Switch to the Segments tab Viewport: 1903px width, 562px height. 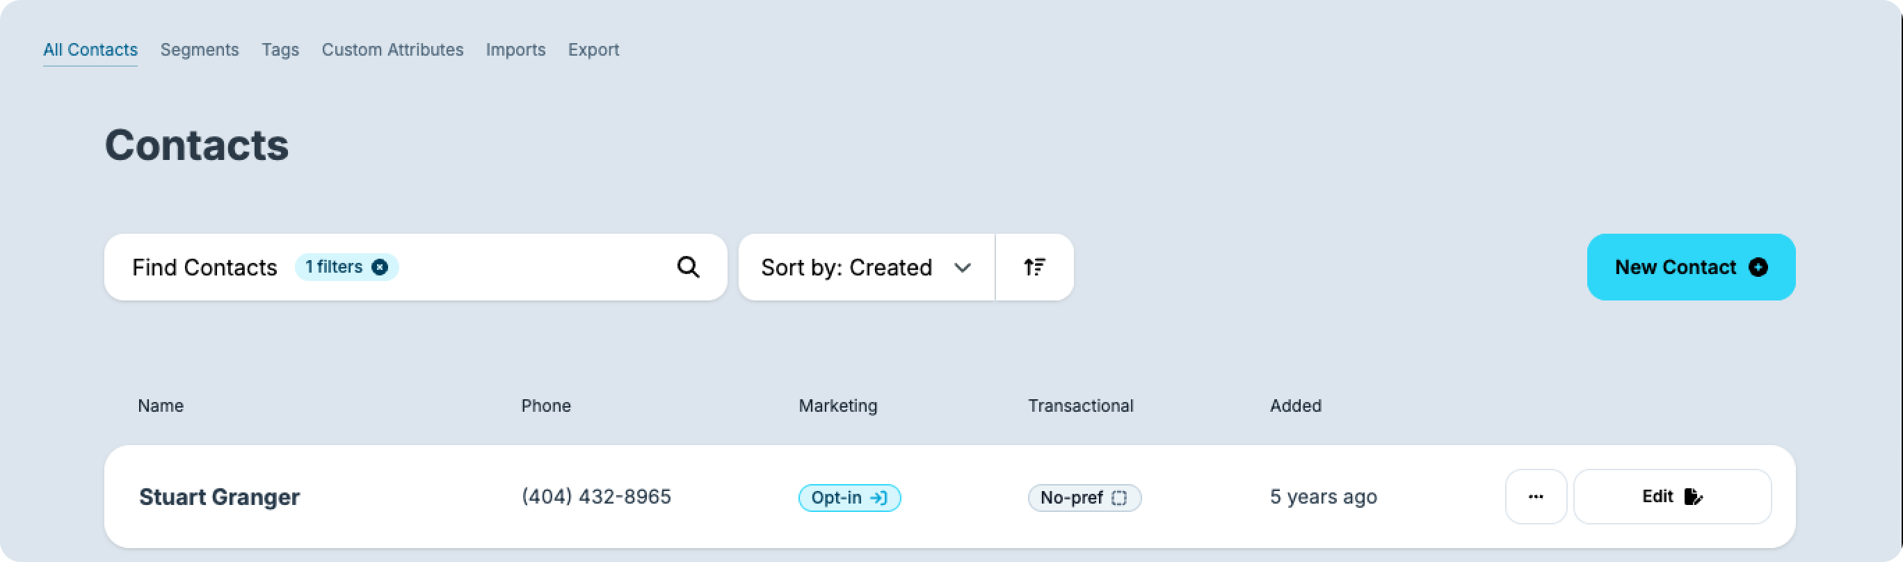[x=200, y=49]
